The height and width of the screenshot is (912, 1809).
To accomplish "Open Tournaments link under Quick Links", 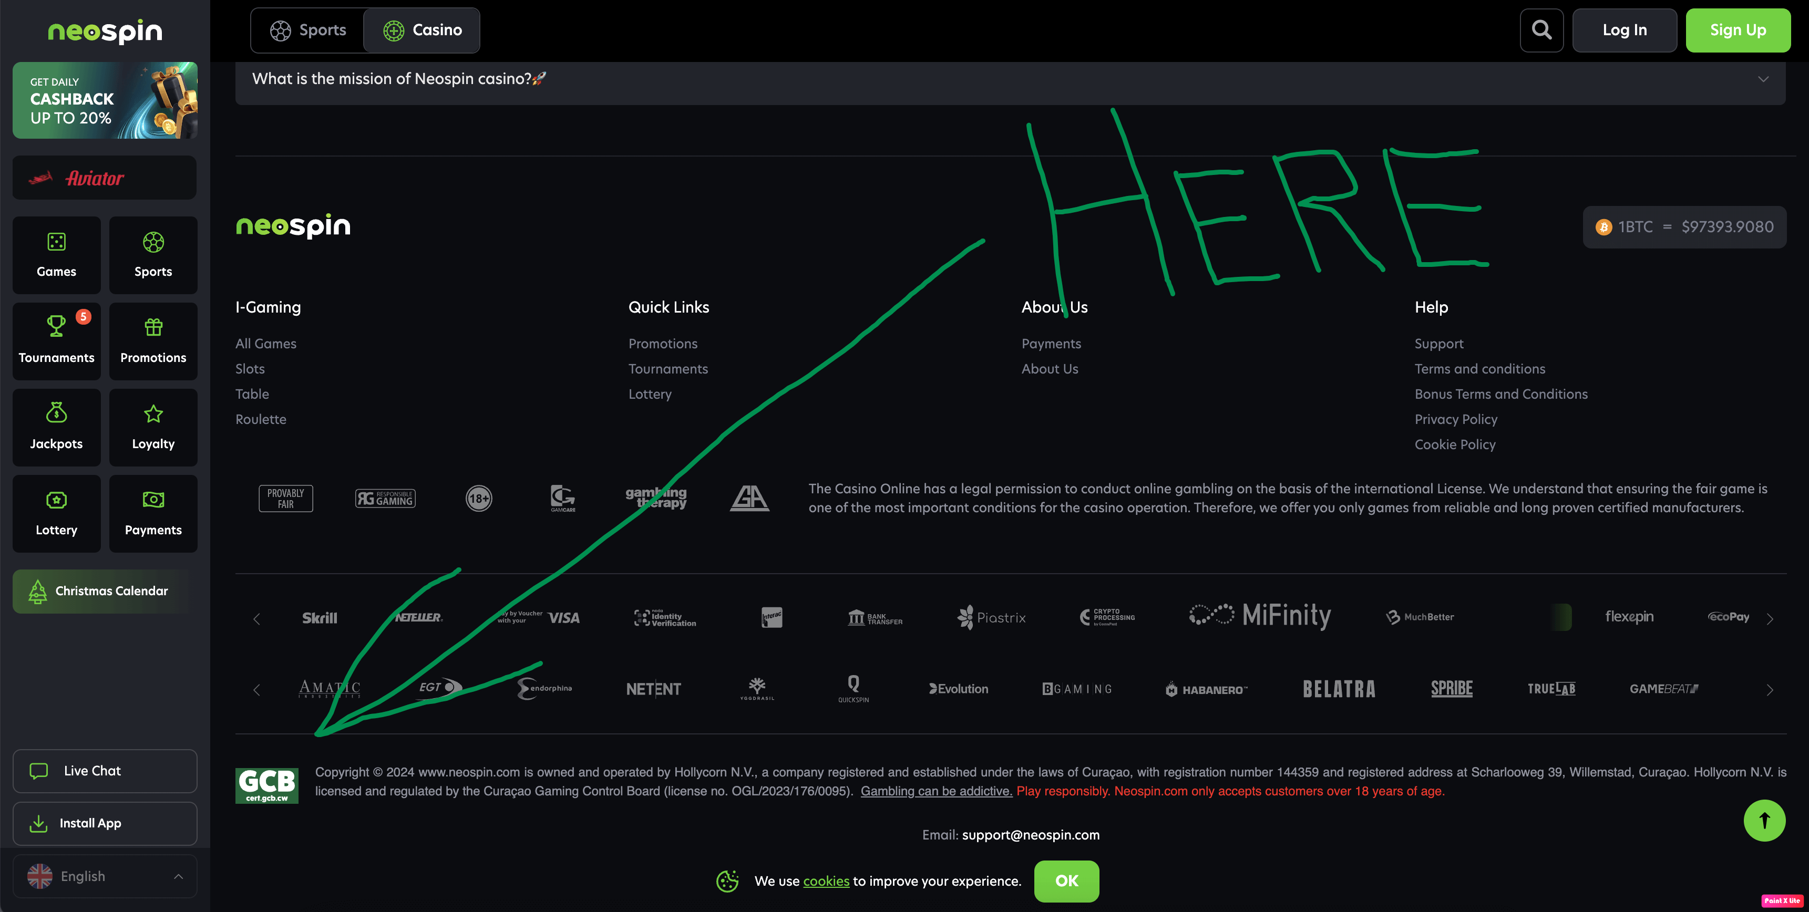I will [668, 369].
